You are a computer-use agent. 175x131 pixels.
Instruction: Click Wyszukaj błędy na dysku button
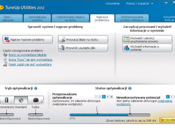[x=83, y=39]
